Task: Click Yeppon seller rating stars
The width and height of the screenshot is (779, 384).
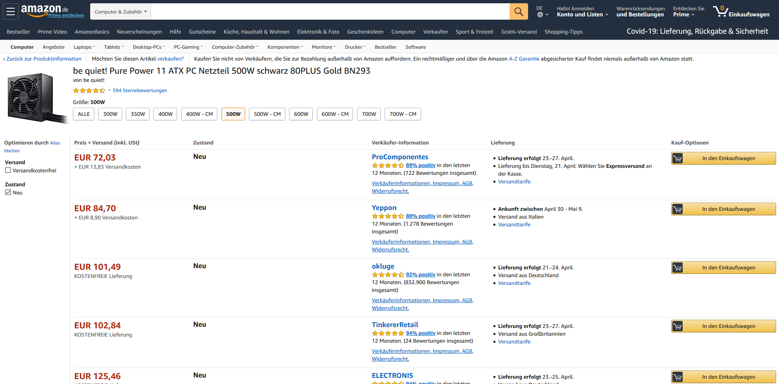Action: point(388,216)
